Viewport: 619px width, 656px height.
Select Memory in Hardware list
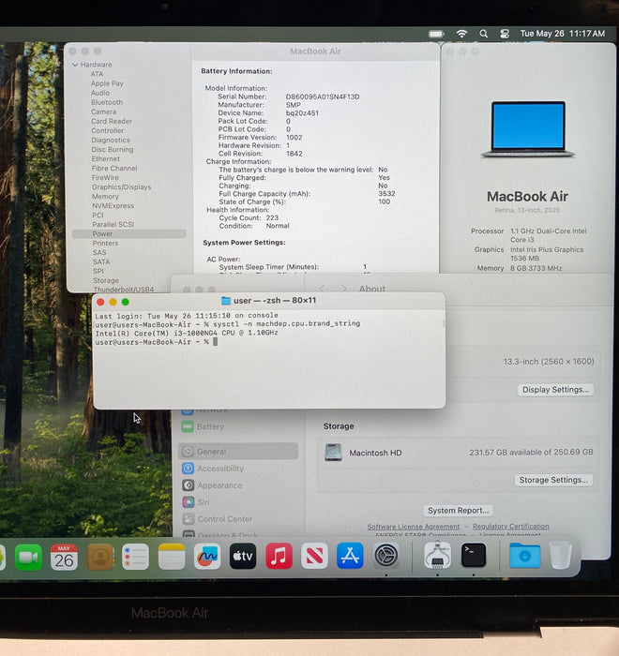106,197
